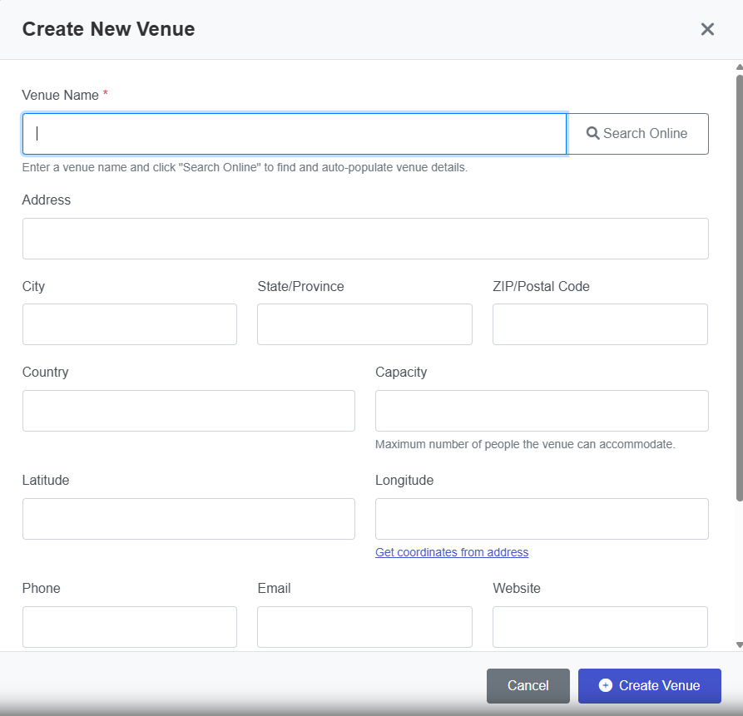Click the plus icon on Create Venue

pos(607,685)
